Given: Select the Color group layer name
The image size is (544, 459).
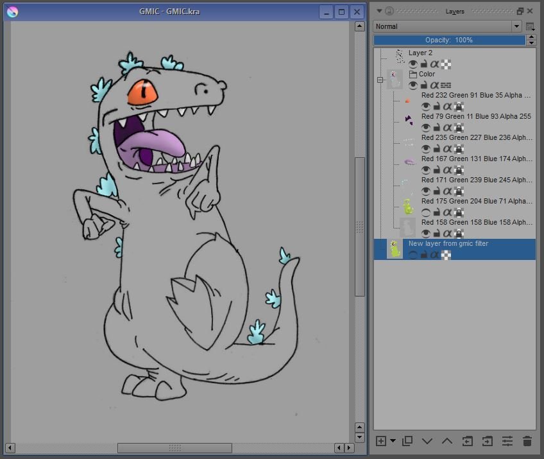Looking at the screenshot, I should pos(427,74).
